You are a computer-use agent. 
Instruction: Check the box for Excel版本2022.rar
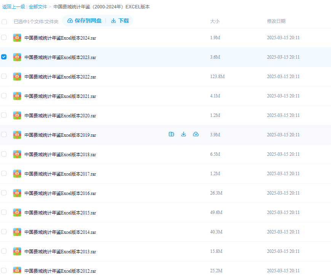pyautogui.click(x=4, y=76)
